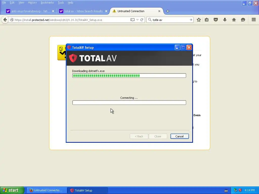The width and height of the screenshot is (259, 194).
Task: Click TotalAV Setup title bar shield icon
Action: click(69, 47)
